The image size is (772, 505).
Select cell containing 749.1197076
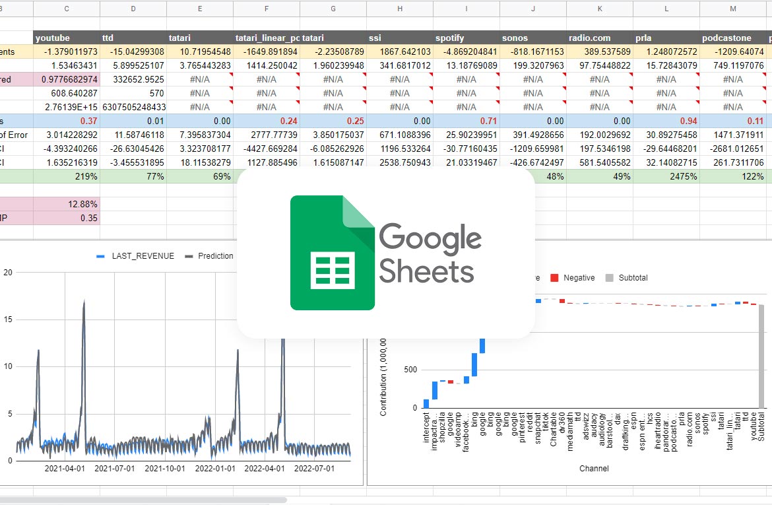(x=733, y=65)
